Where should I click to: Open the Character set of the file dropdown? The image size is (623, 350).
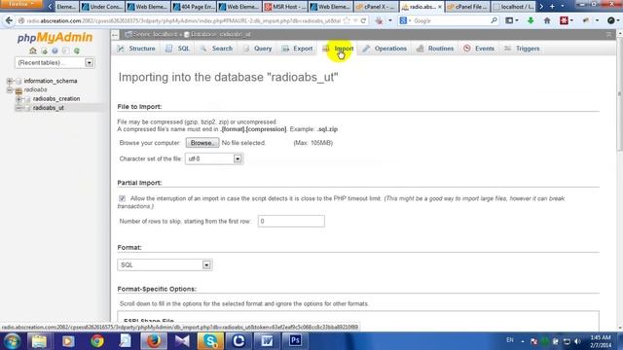[x=214, y=158]
